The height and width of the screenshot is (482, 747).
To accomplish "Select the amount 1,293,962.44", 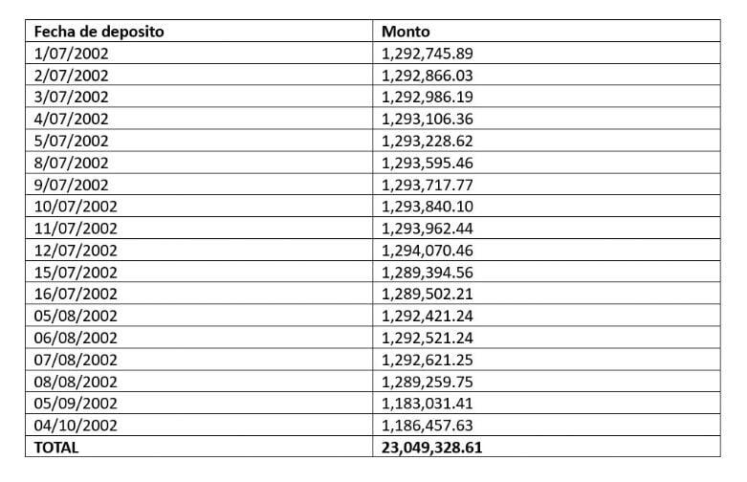I will (428, 228).
